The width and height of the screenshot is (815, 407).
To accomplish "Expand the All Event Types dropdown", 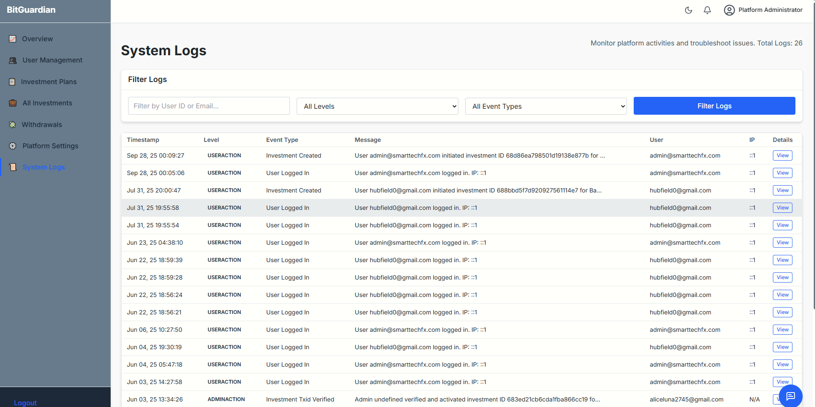I will pyautogui.click(x=546, y=106).
